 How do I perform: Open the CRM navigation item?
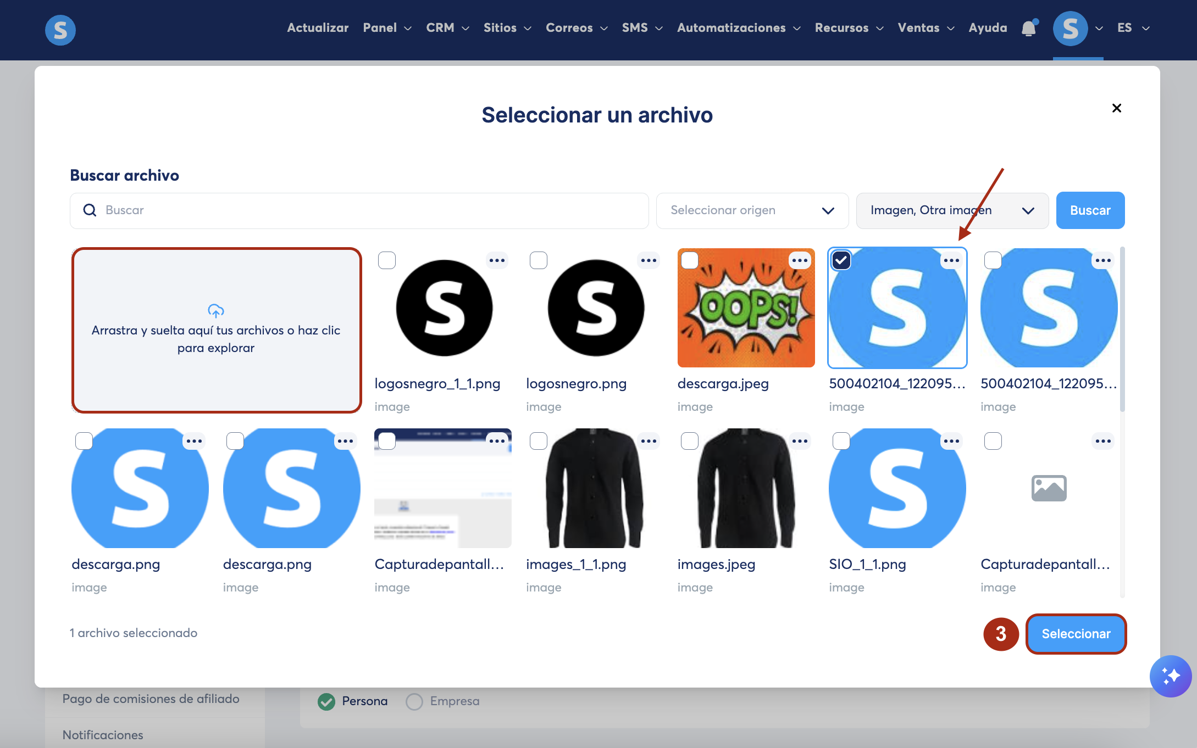coord(447,28)
